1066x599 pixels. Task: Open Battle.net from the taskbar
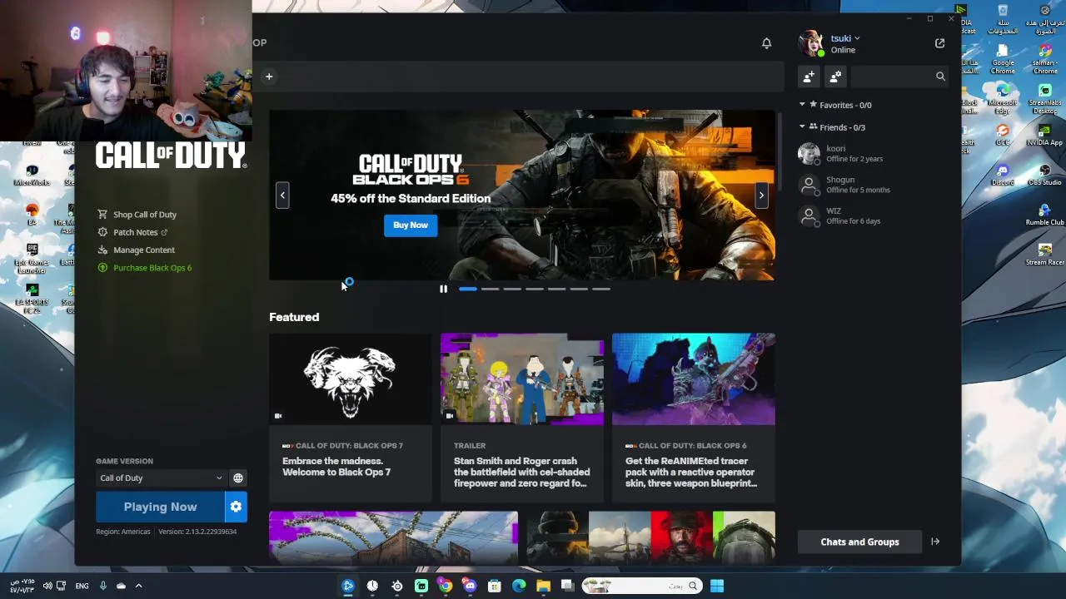click(348, 586)
